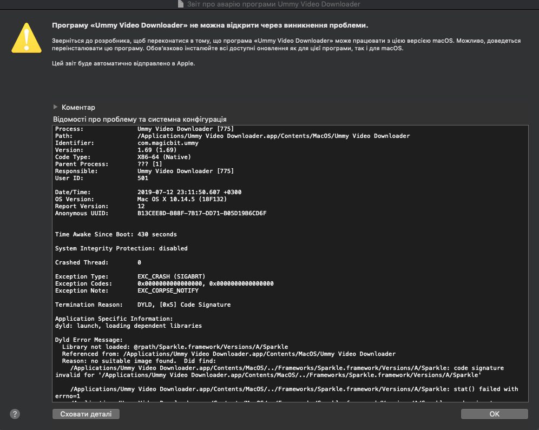
Task: Click 'Mac OS X 10.14.5 (18F132)' text
Action: click(182, 199)
